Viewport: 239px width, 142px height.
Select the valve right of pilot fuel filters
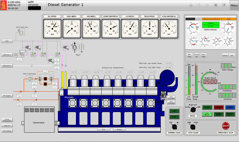51,79
